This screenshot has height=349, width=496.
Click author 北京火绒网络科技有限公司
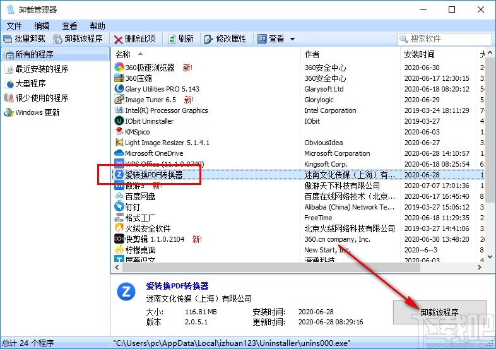click(350, 228)
